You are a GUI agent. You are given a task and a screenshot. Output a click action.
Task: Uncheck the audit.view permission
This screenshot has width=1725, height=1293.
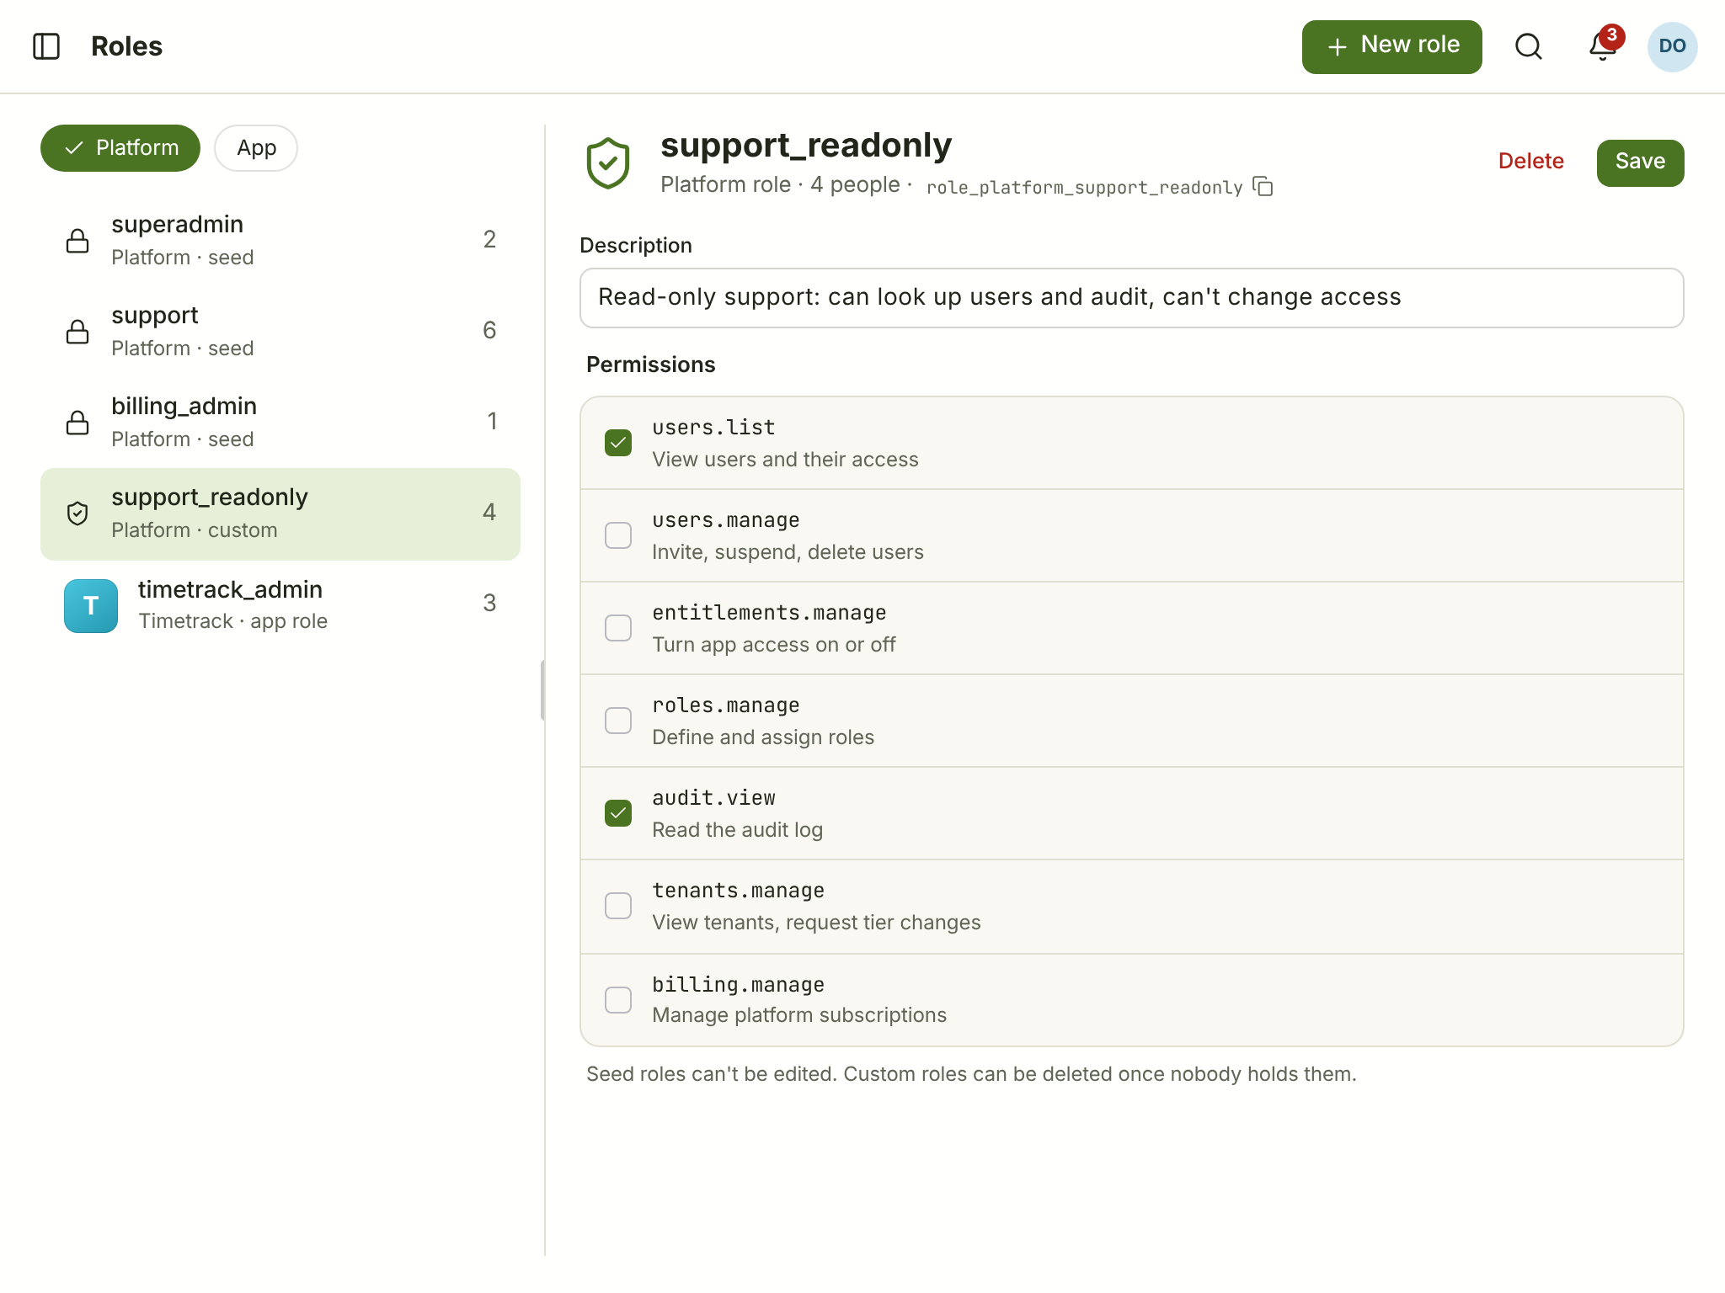point(618,813)
